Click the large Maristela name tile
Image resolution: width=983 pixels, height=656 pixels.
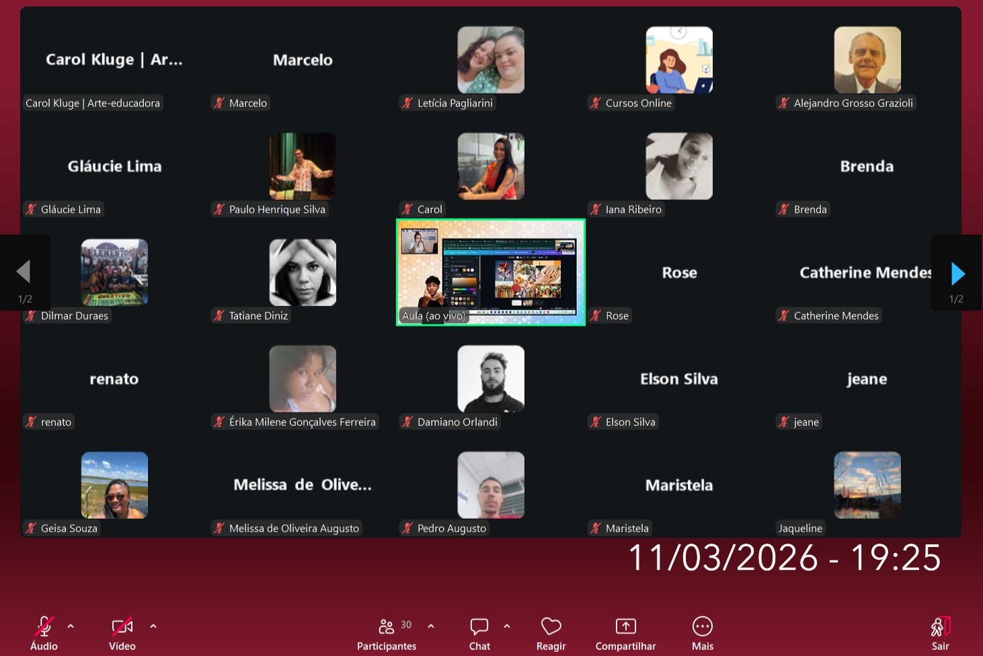679,485
